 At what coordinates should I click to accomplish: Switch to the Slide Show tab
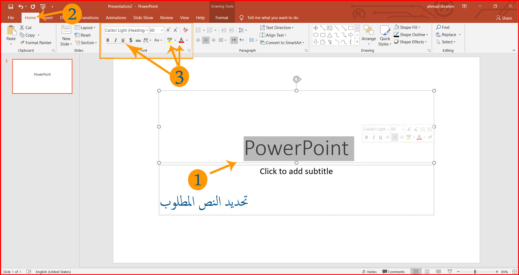[x=143, y=18]
